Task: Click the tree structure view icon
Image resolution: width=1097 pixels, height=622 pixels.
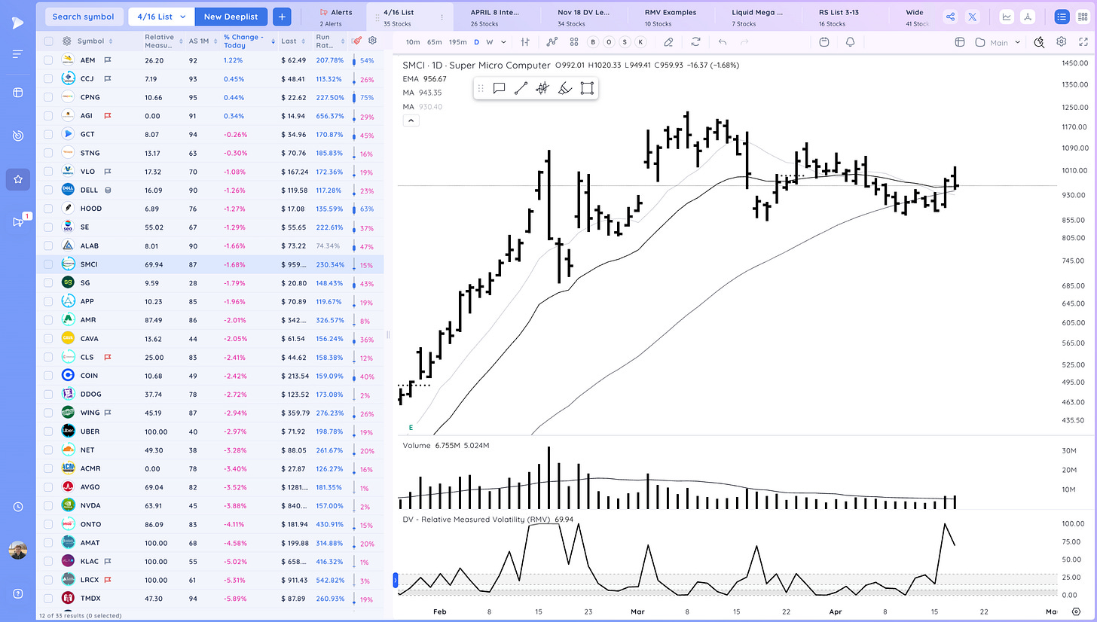Action: click(x=1028, y=17)
